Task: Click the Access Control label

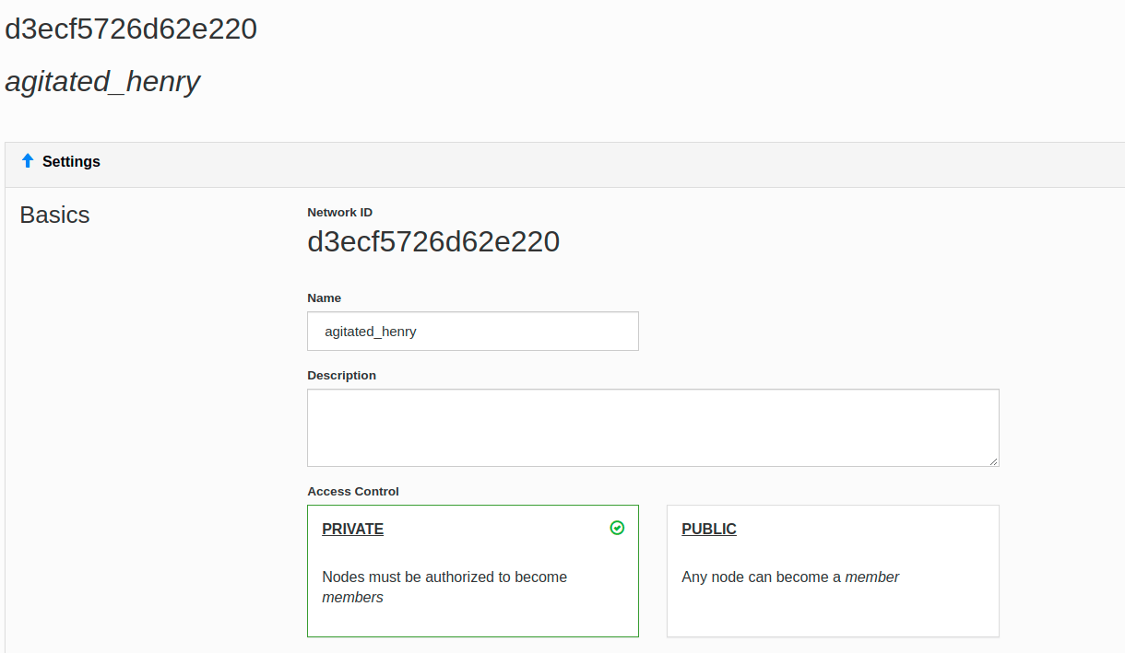Action: pyautogui.click(x=353, y=492)
